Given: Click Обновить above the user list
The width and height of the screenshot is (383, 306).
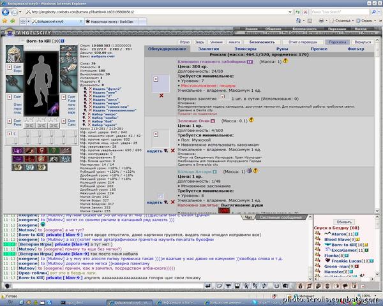Looking at the screenshot, I should (x=344, y=222).
